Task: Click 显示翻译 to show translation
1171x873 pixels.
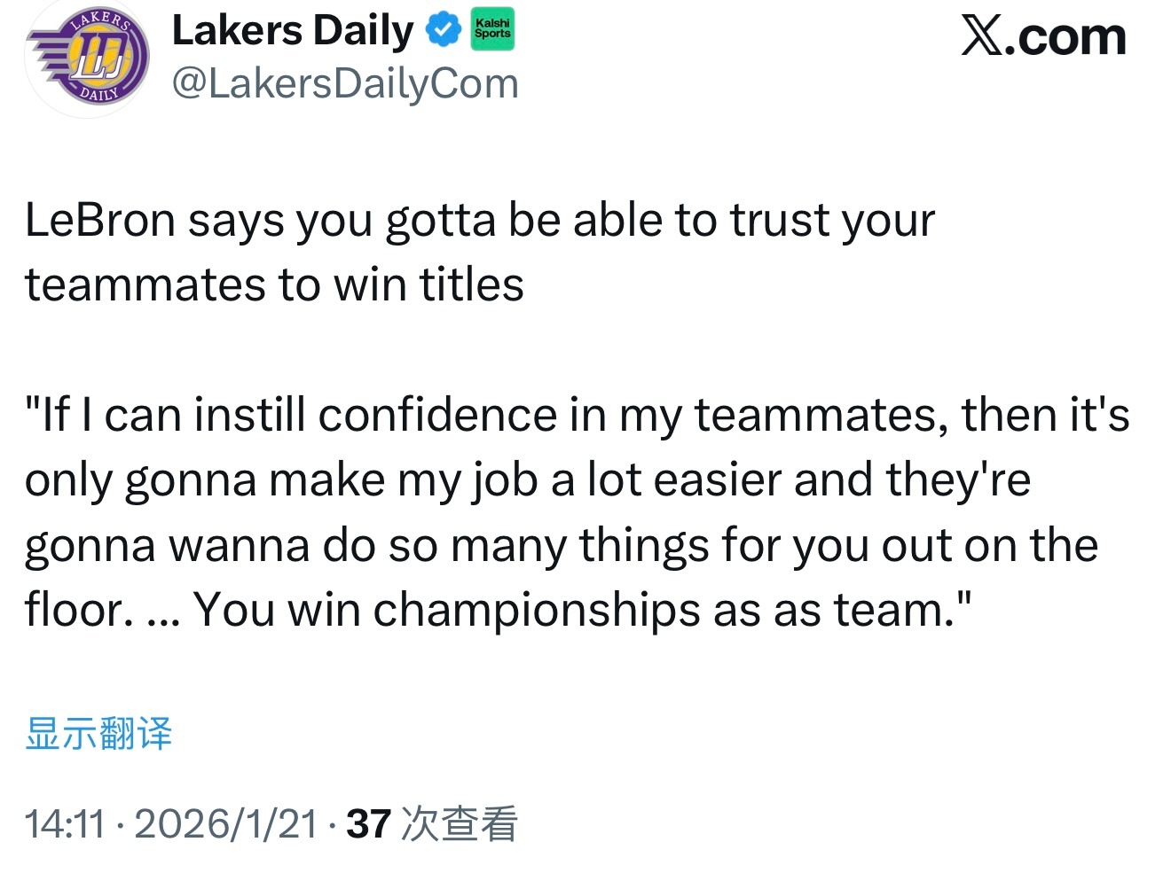Action: tap(98, 734)
